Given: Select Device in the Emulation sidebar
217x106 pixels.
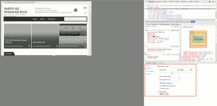Looking at the screenshot, I should (148, 66).
